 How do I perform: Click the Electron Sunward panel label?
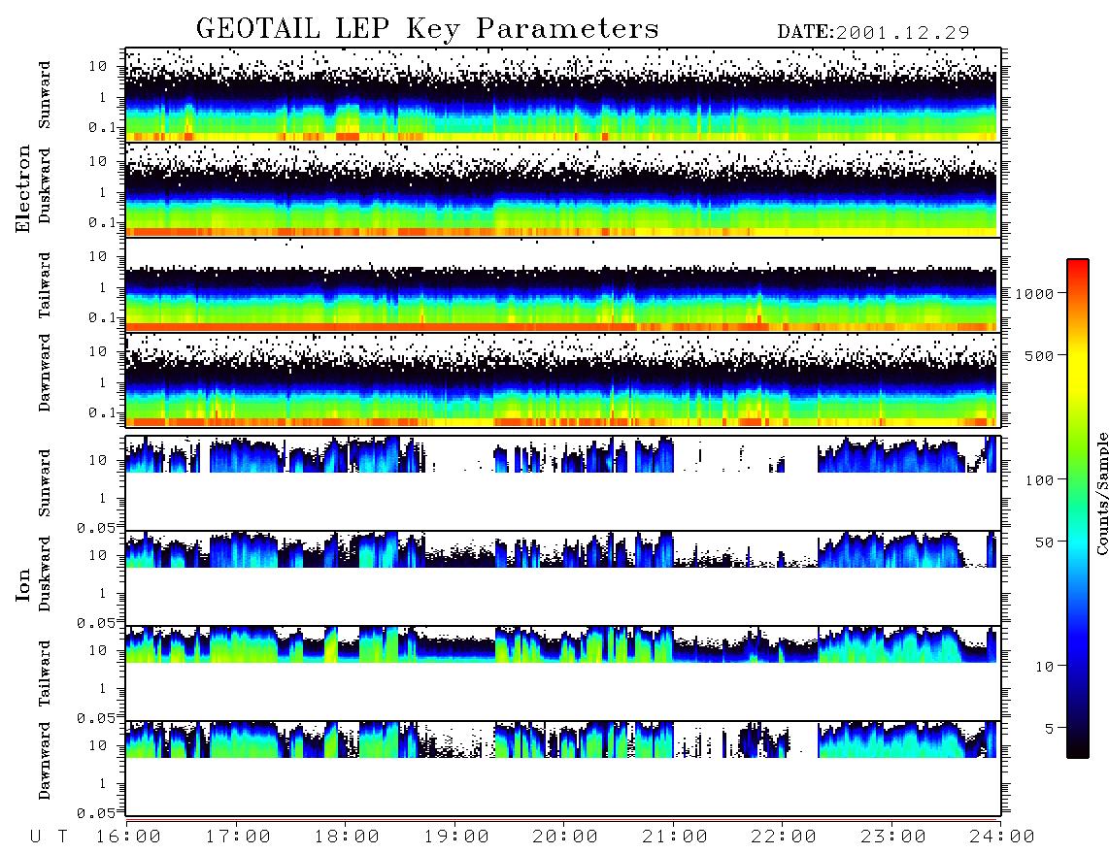(x=45, y=95)
